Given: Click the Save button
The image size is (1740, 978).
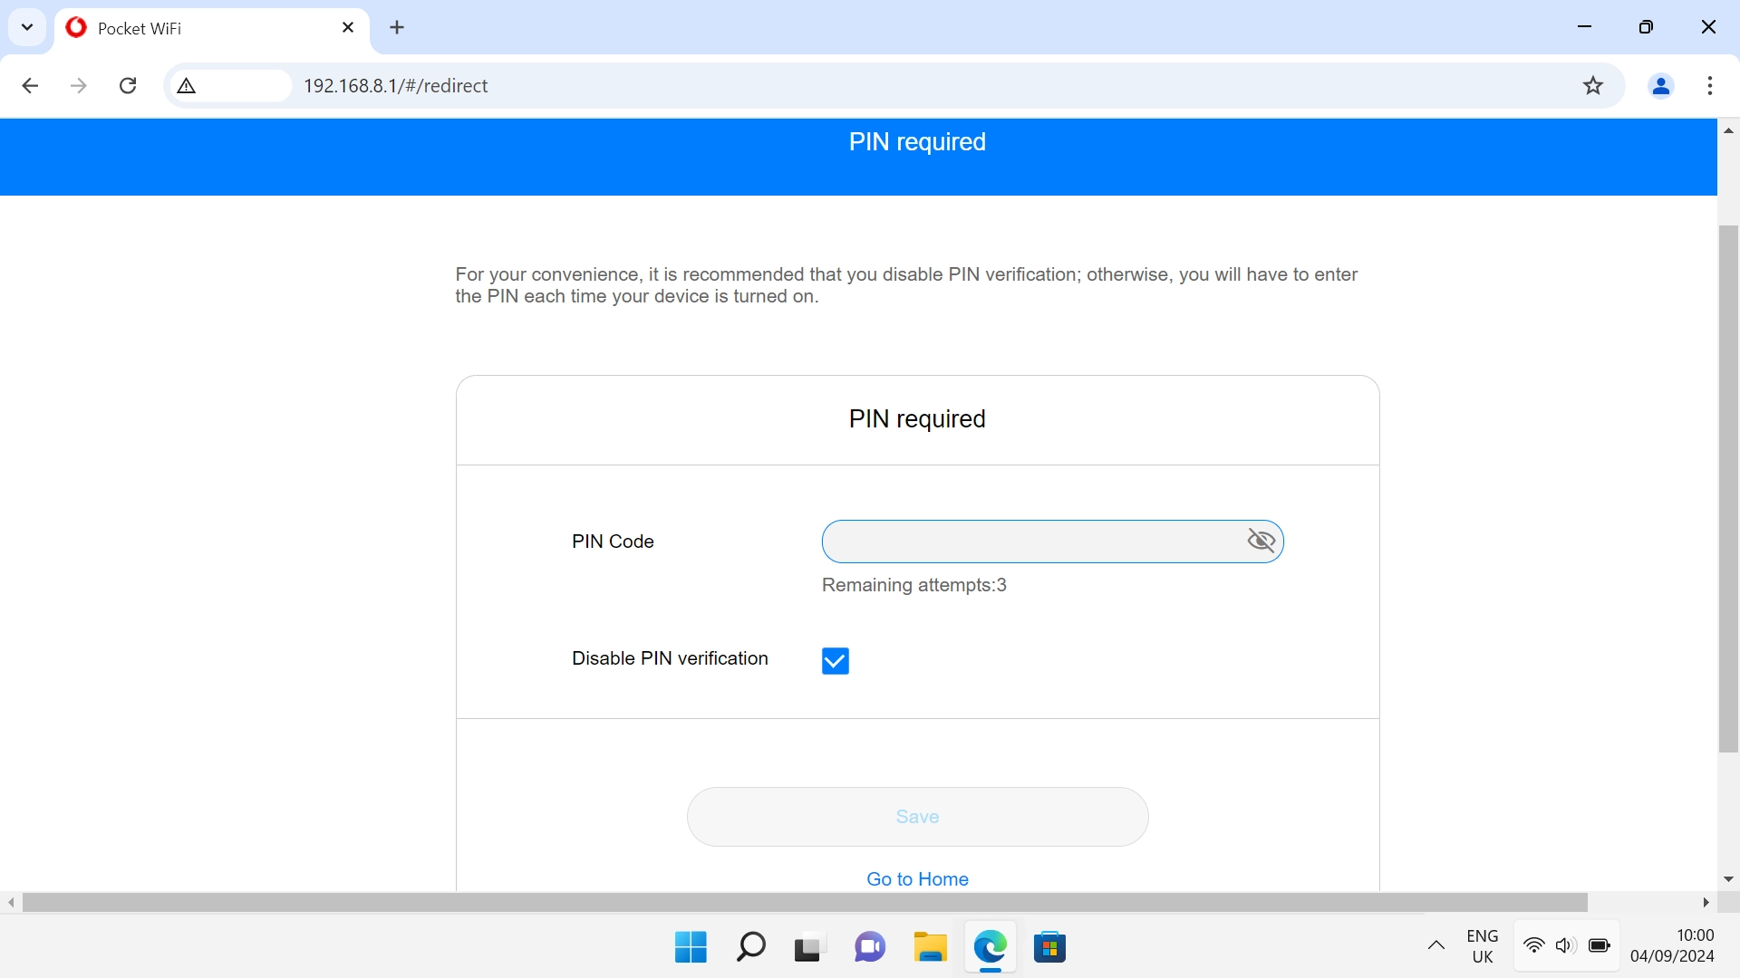Looking at the screenshot, I should pyautogui.click(x=917, y=816).
